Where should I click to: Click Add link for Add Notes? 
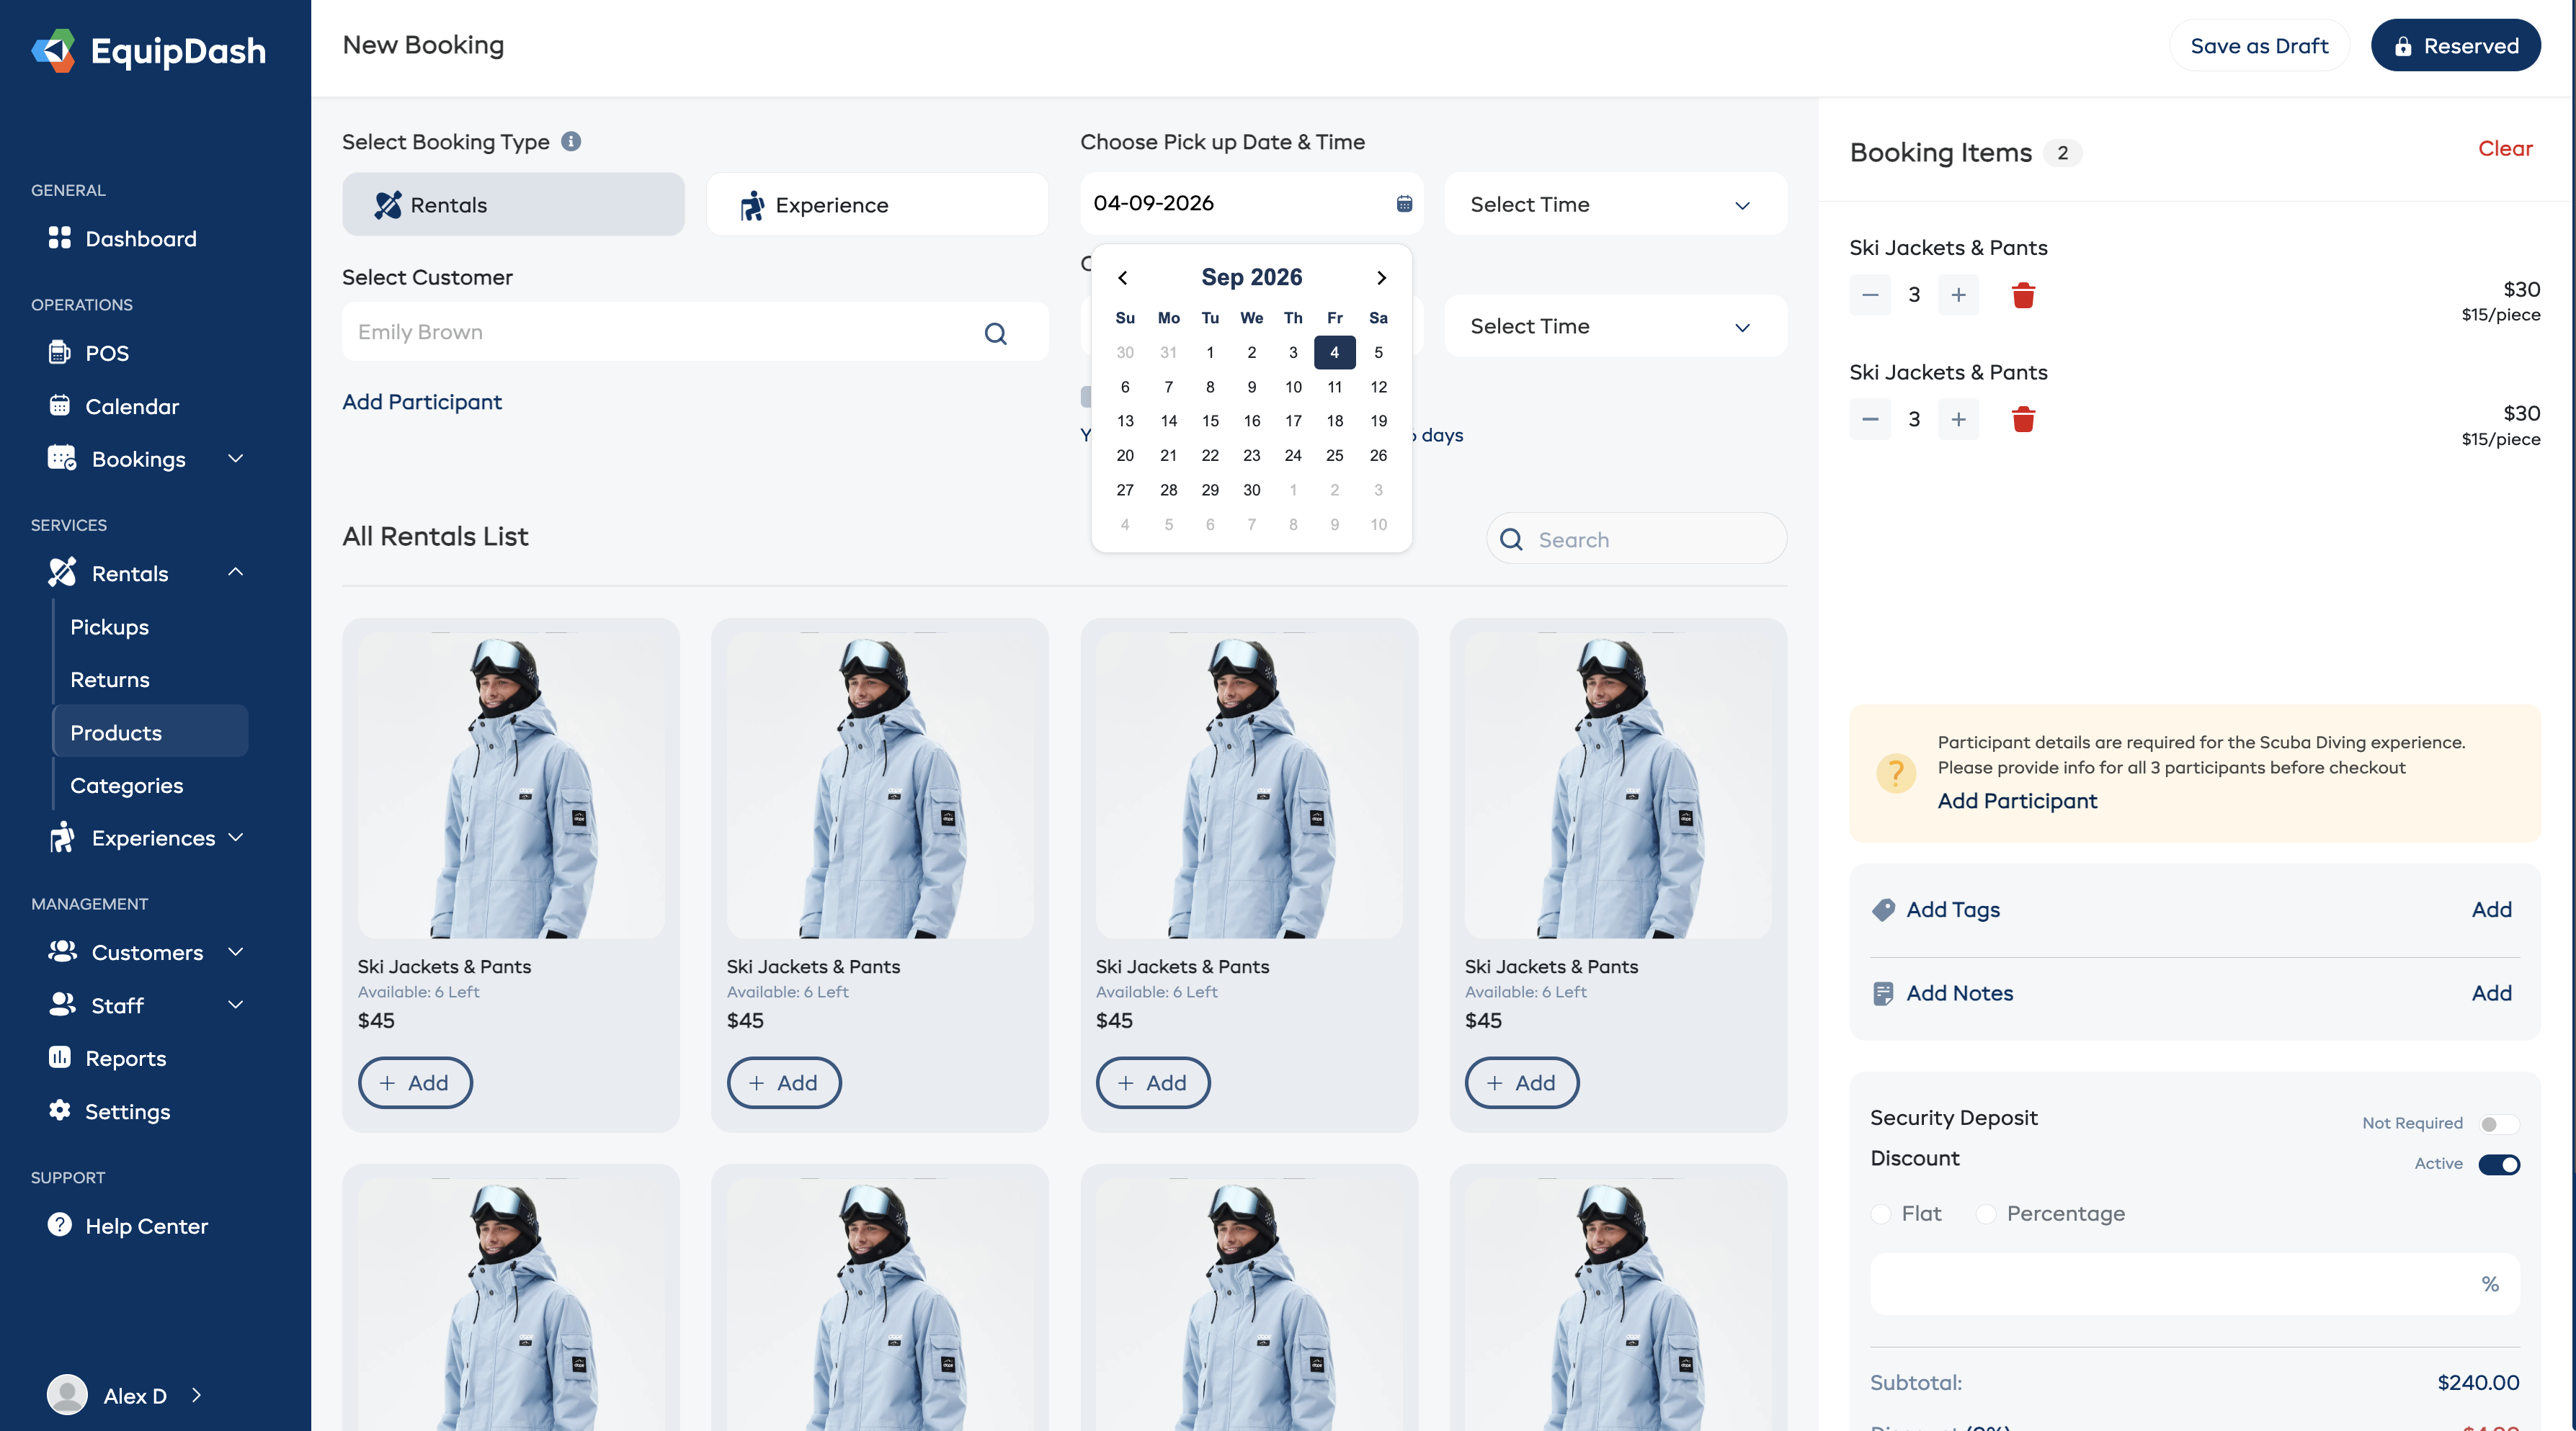[x=2491, y=993]
